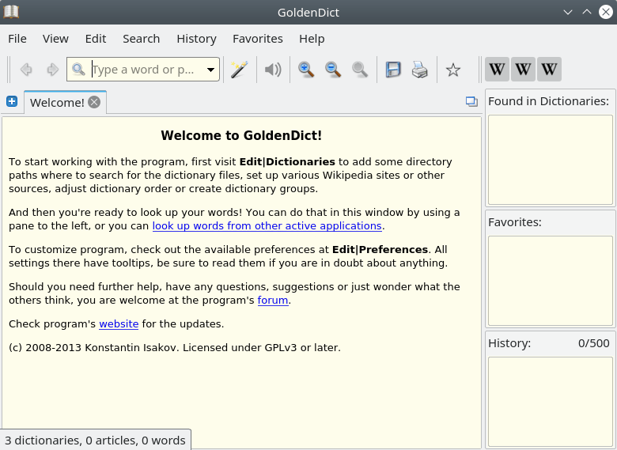Viewport: 617px width, 450px height.
Task: Click the speaker pronounce word icon
Action: point(273,70)
